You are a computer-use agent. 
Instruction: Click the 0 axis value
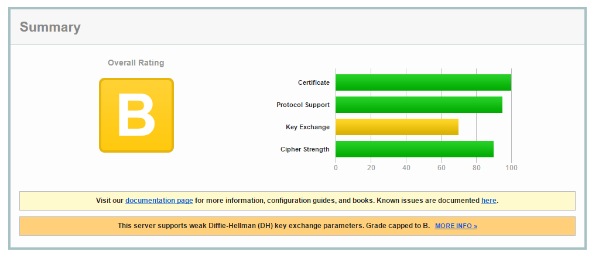tap(336, 168)
